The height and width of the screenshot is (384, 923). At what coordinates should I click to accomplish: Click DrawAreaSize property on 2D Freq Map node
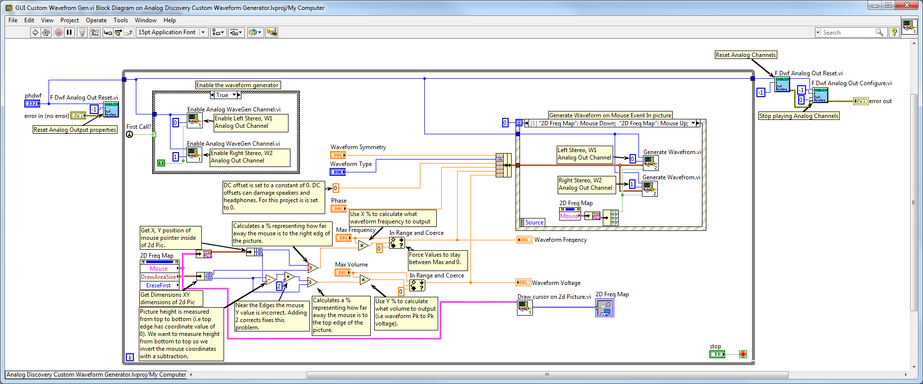point(160,277)
